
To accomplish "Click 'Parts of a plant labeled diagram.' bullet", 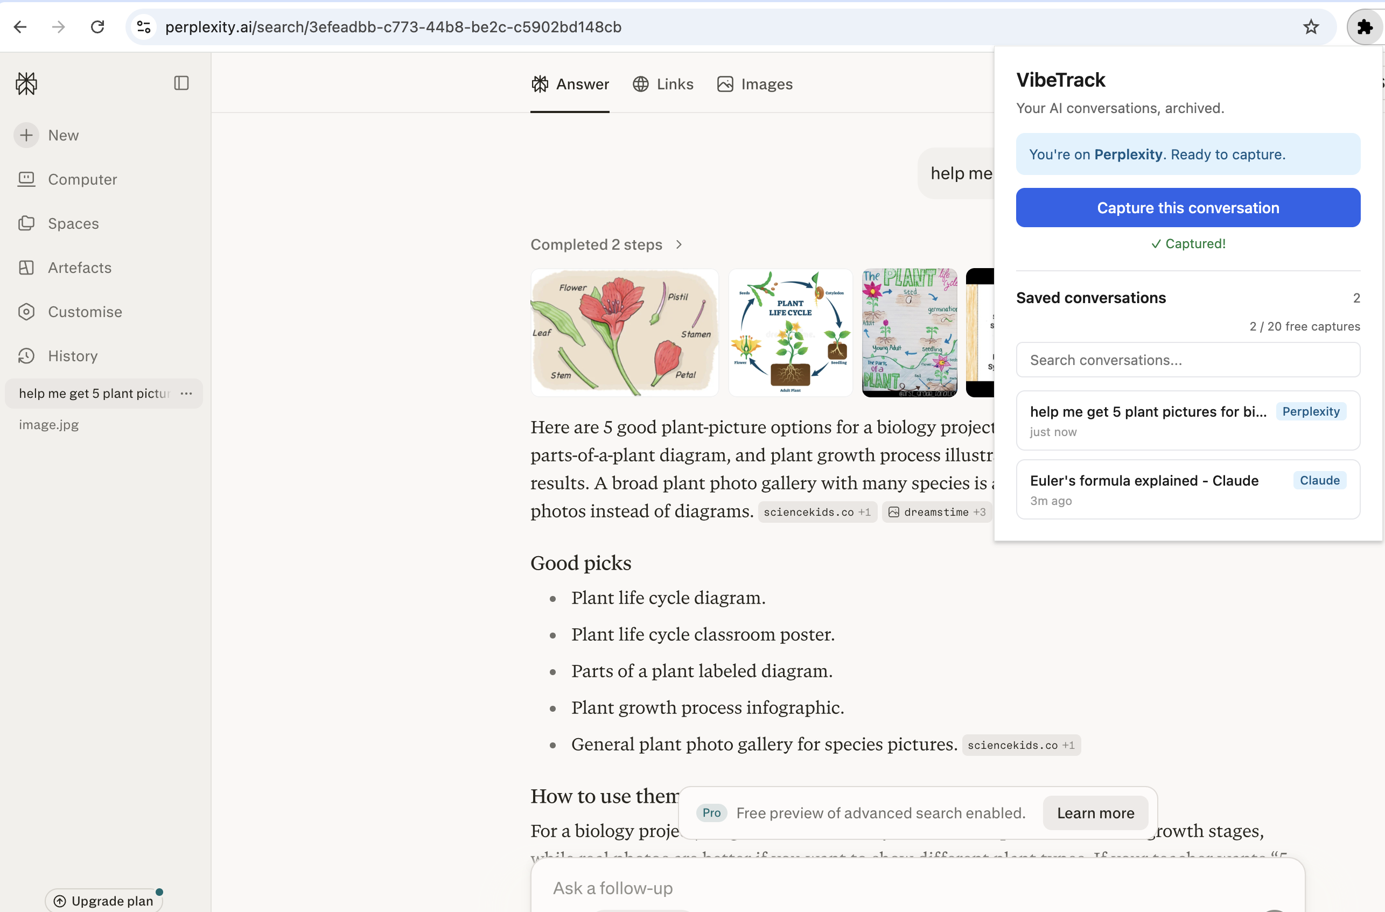I will pyautogui.click(x=702, y=671).
